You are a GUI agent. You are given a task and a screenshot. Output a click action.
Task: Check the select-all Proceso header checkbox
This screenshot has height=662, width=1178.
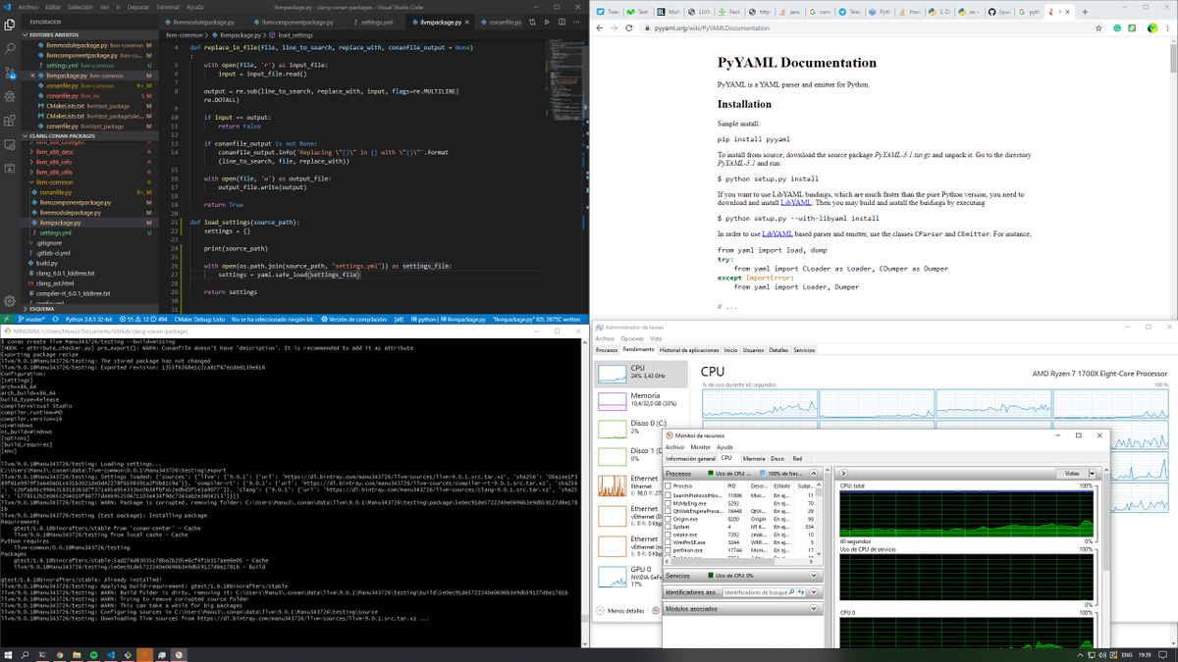(x=669, y=486)
